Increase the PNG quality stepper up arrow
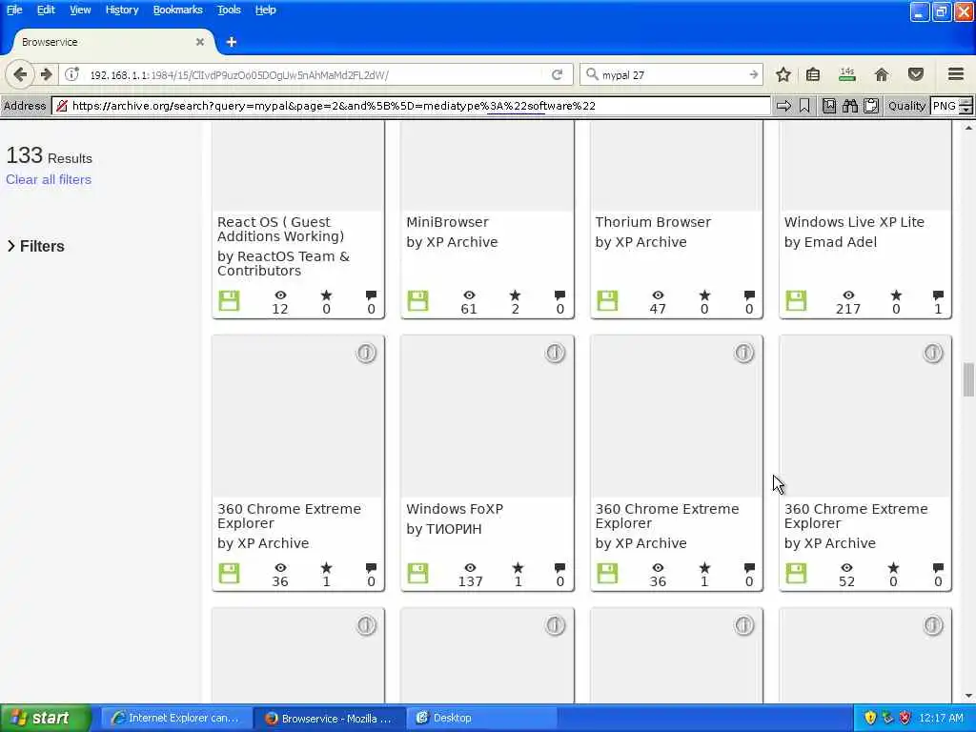 966,101
